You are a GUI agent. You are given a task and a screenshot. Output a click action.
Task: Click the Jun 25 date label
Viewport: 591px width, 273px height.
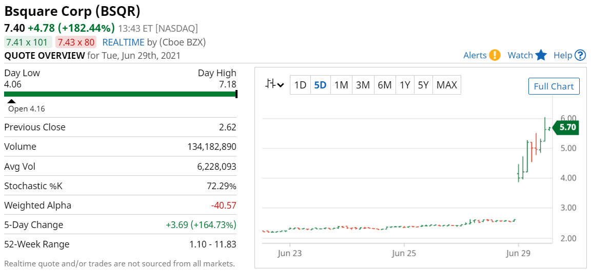tap(404, 254)
